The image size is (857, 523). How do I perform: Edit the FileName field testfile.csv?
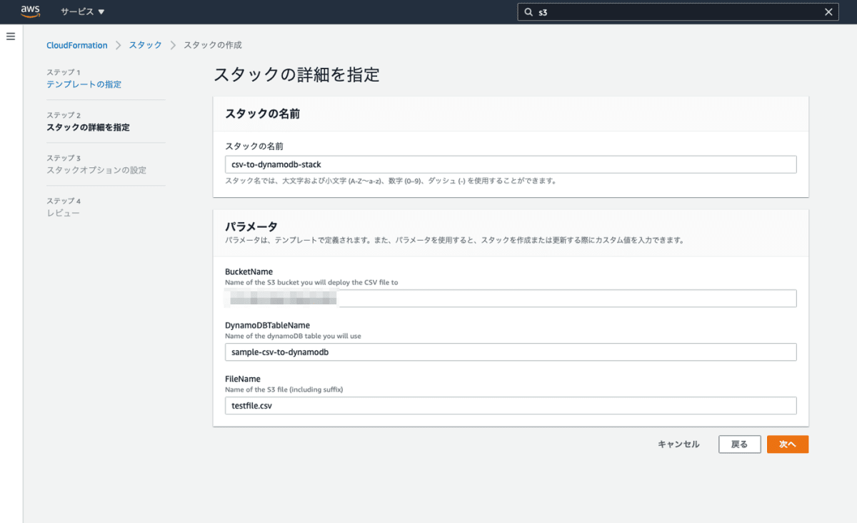(x=511, y=406)
